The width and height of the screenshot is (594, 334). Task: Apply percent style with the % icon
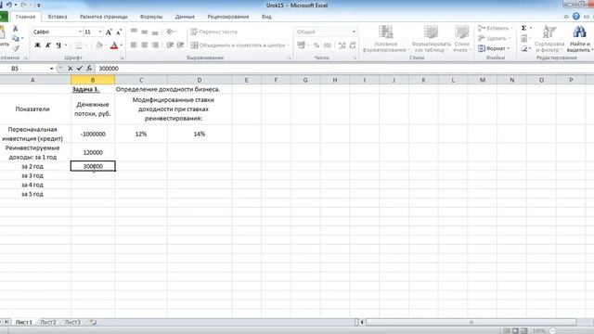coord(316,45)
